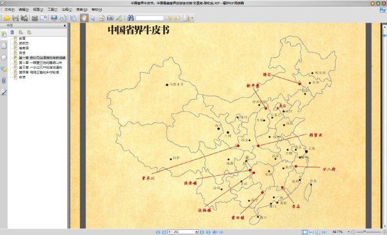
Task: Show the Bookmarks panel from sidebar
Action: click(x=4, y=34)
